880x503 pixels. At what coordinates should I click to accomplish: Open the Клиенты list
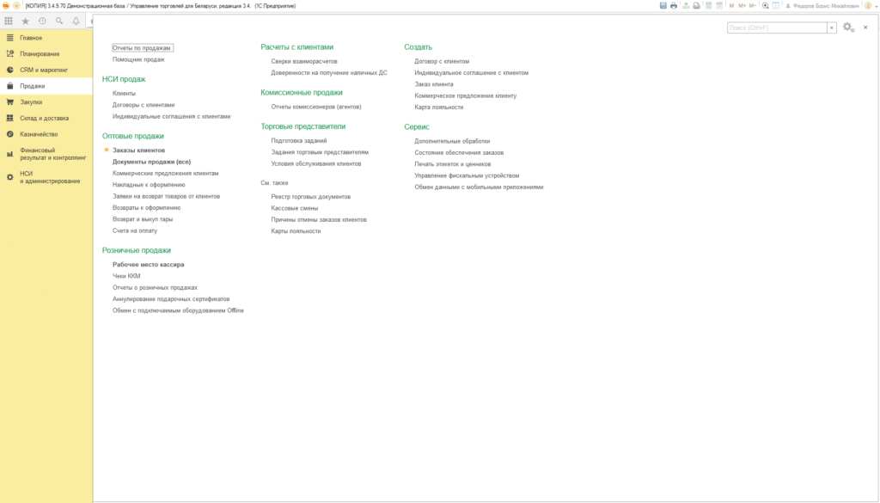coord(124,93)
